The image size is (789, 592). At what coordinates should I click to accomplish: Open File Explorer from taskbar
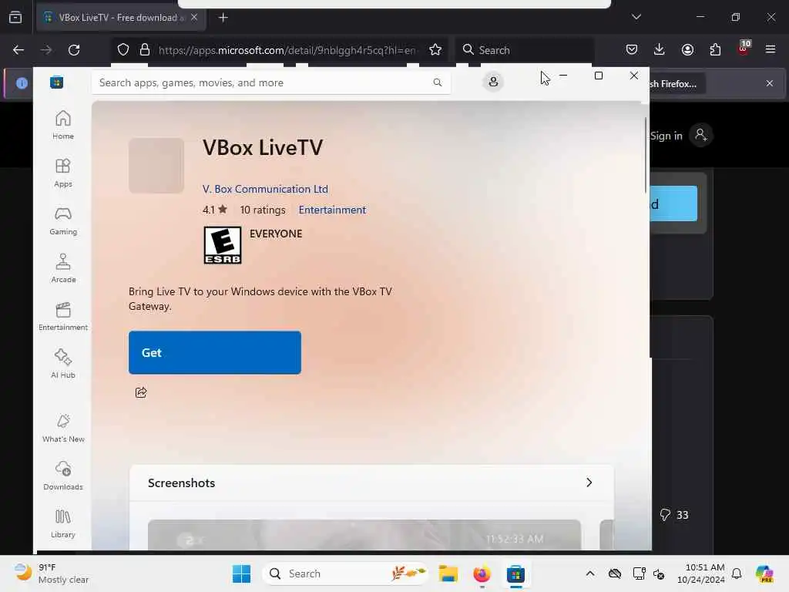click(x=448, y=573)
